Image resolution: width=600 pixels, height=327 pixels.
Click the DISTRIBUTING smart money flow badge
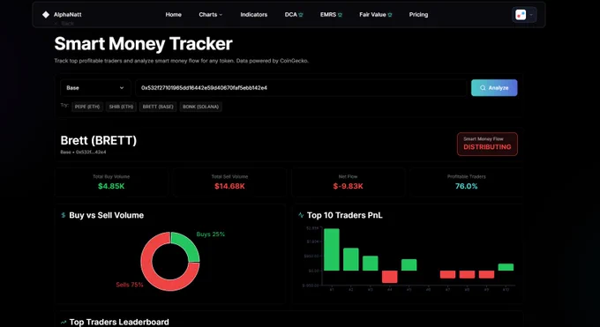487,144
